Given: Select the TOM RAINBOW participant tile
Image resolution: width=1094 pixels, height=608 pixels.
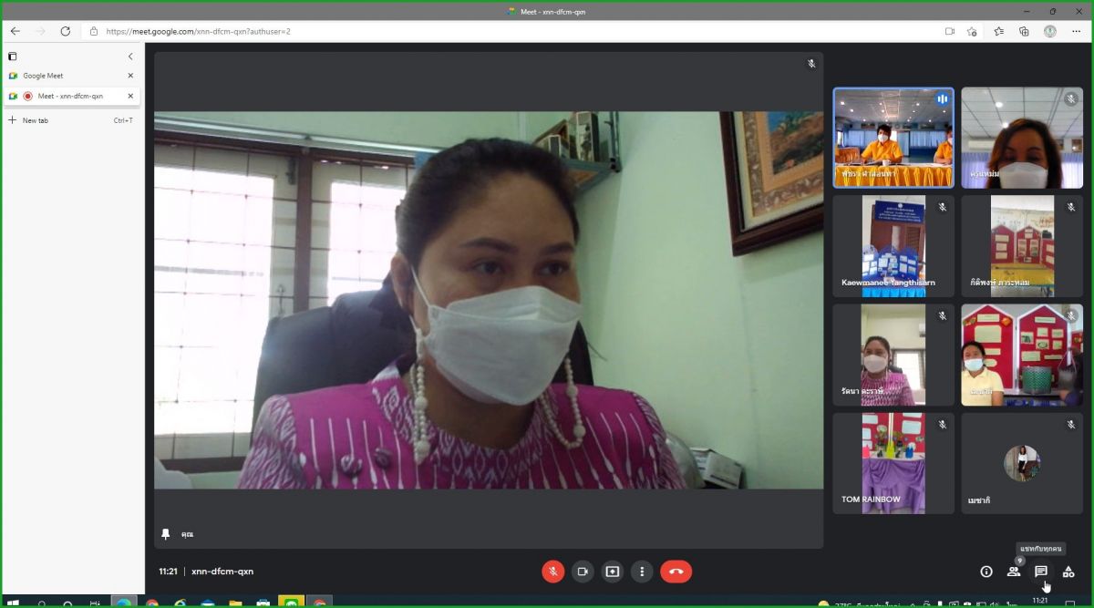Looking at the screenshot, I should (893, 463).
